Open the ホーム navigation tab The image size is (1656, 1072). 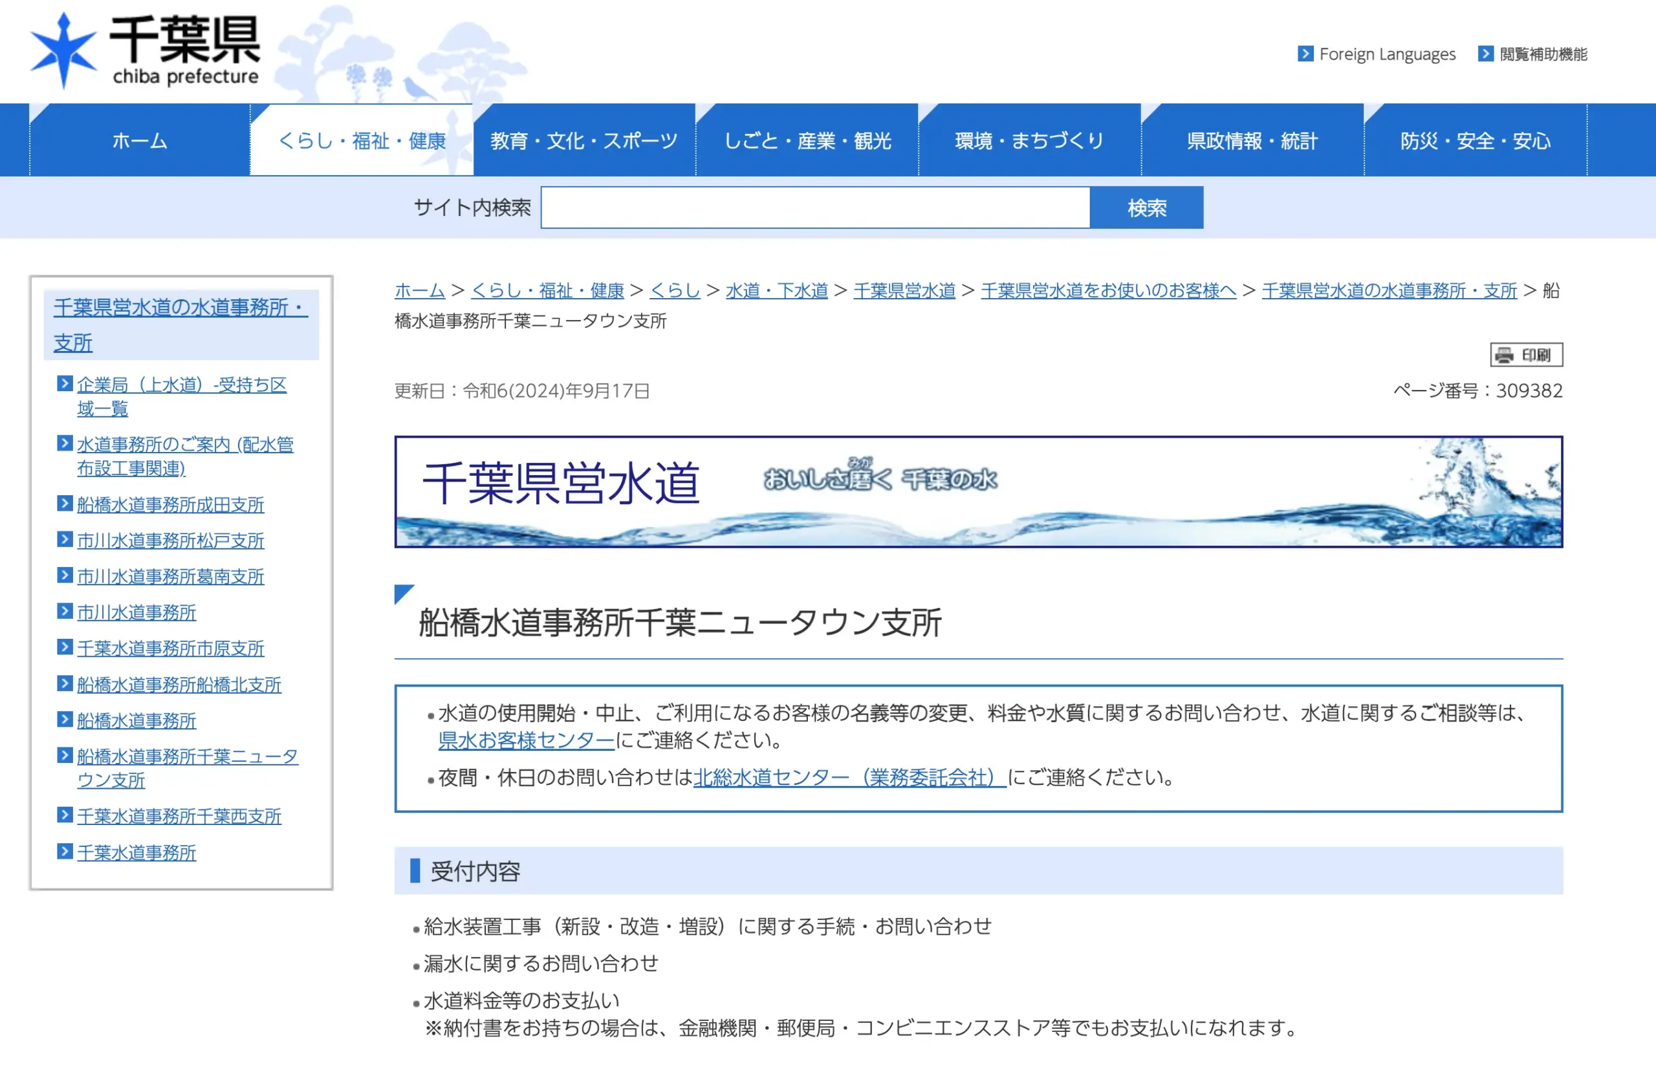point(139,140)
